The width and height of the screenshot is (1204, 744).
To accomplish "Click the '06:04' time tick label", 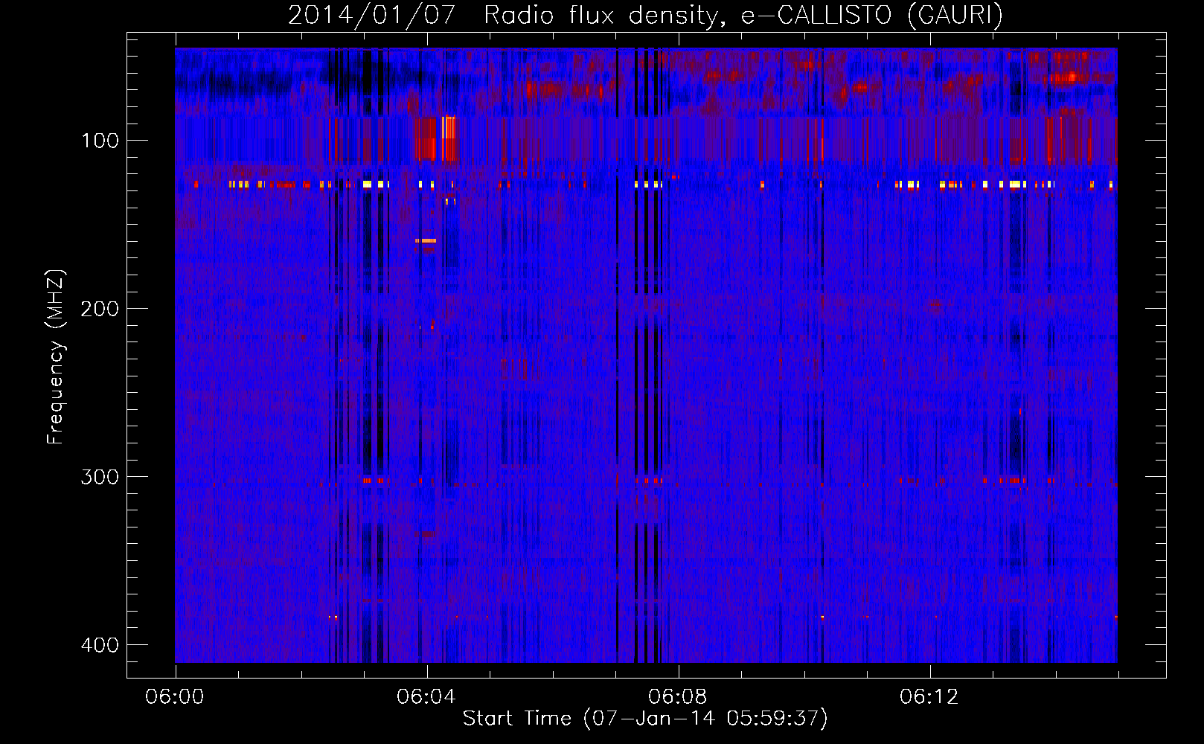I will click(x=426, y=697).
